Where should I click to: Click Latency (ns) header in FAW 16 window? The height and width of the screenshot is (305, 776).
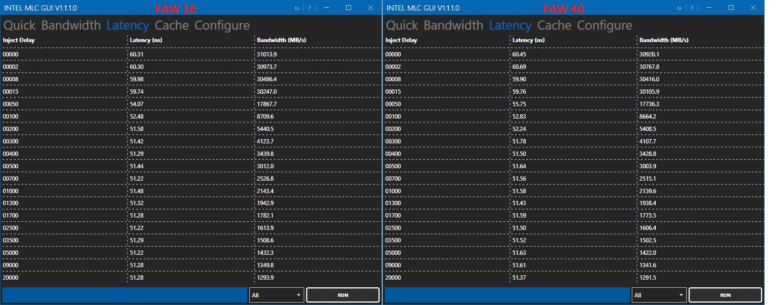pos(146,40)
